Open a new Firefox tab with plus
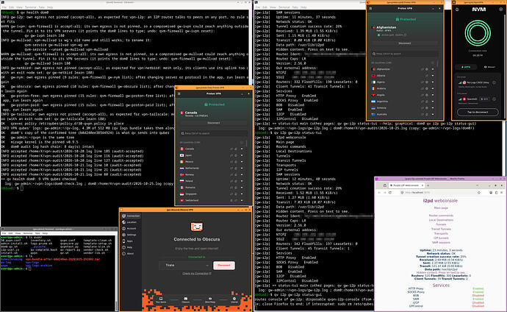507x312 pixels. point(428,185)
